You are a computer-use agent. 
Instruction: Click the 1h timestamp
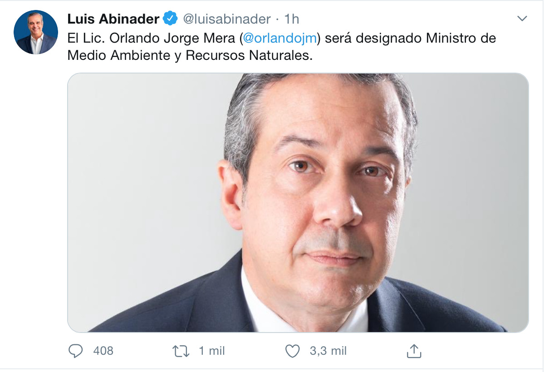[x=291, y=19]
